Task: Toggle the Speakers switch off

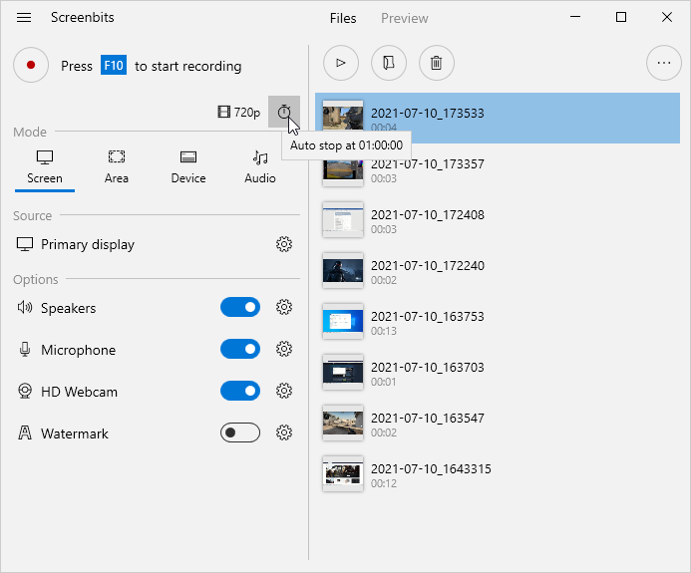Action: (x=240, y=307)
